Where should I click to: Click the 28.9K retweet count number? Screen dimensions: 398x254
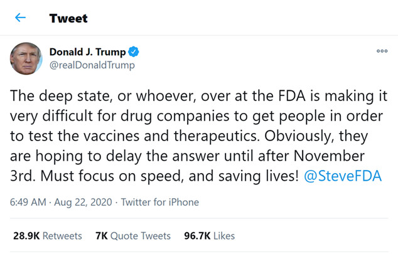[25, 236]
